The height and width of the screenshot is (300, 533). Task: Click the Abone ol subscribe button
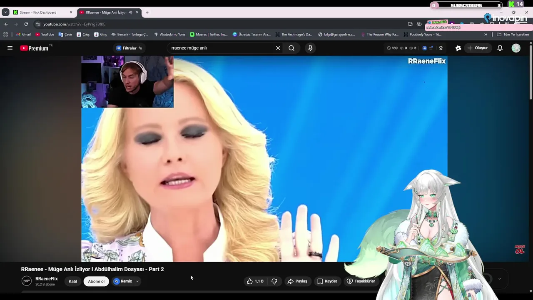tap(96, 281)
